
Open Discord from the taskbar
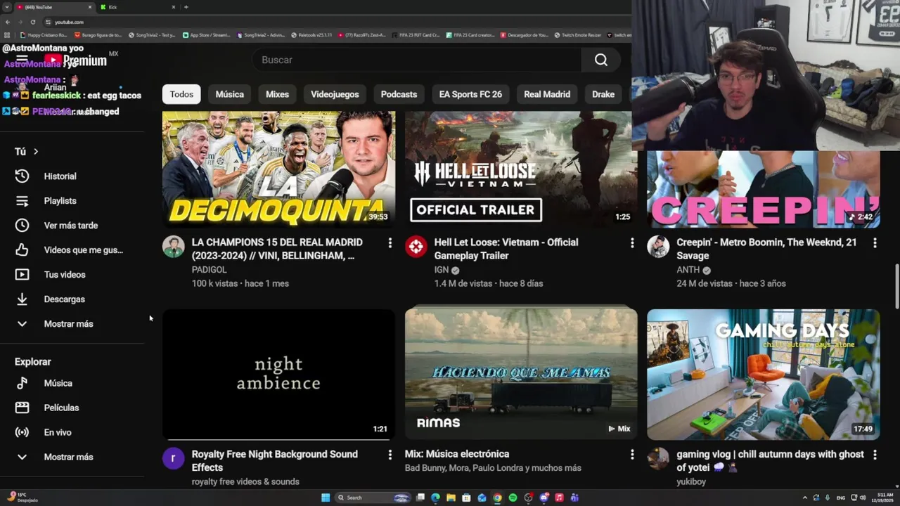pos(544,498)
